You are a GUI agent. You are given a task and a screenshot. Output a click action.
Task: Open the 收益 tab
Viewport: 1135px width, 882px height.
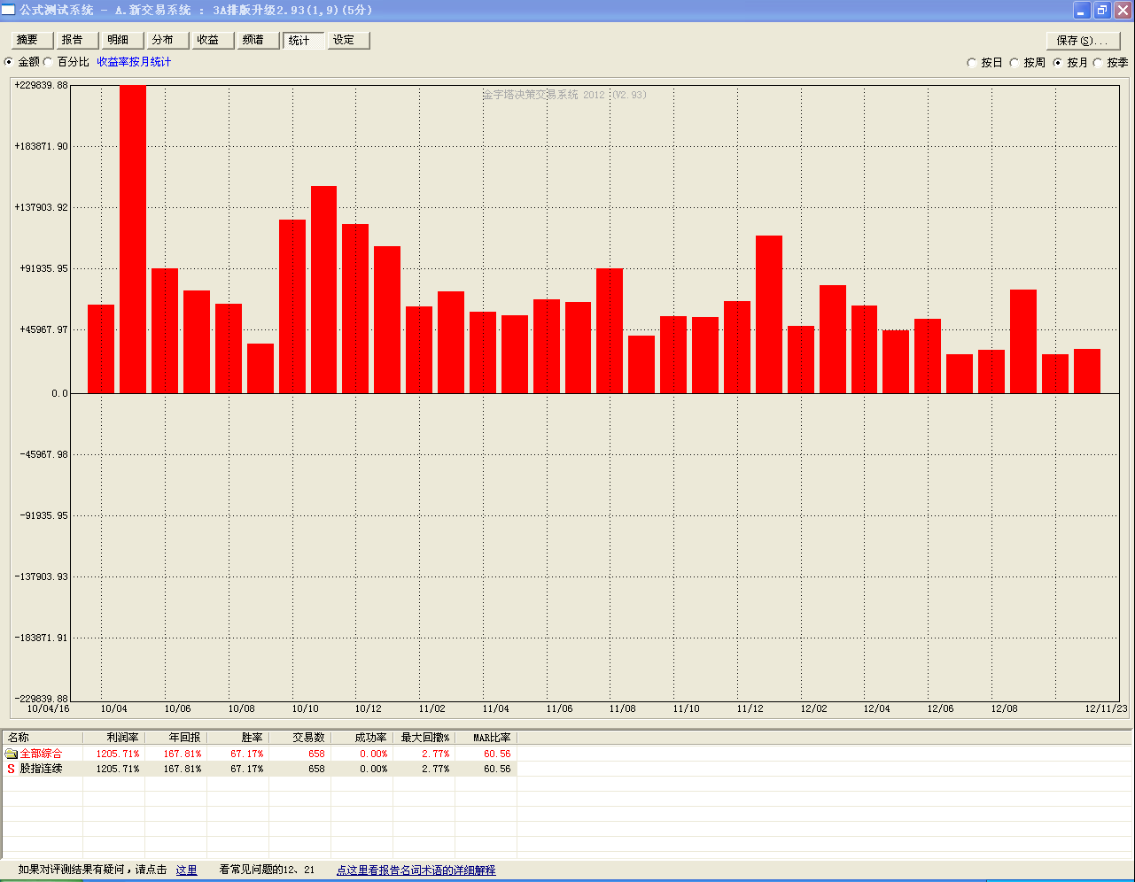tap(213, 40)
